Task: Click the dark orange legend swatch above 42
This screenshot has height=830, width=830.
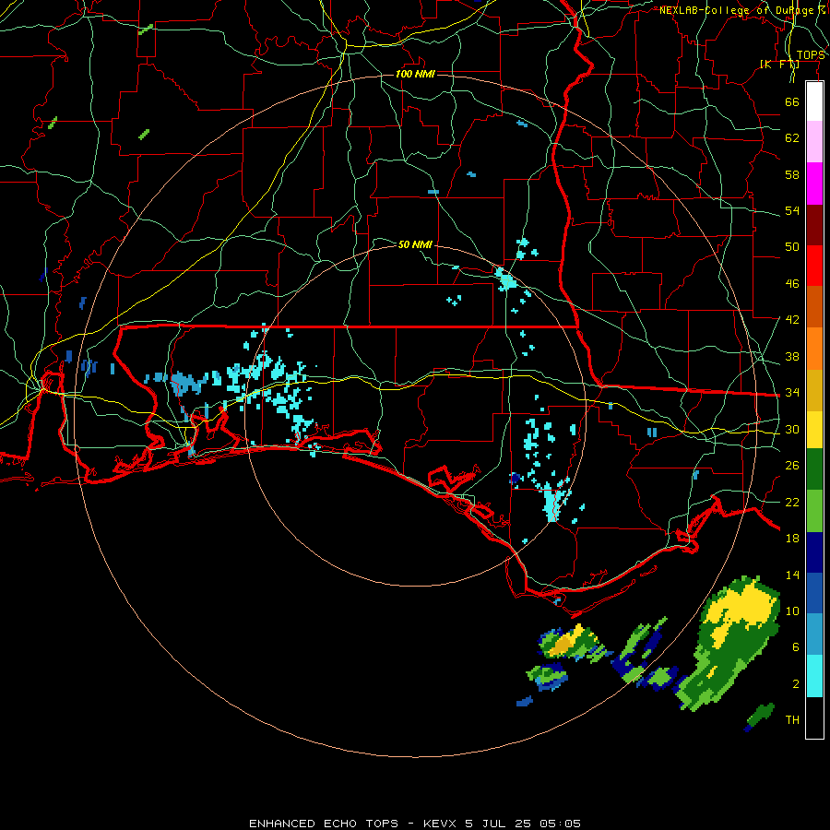Action: (x=814, y=306)
